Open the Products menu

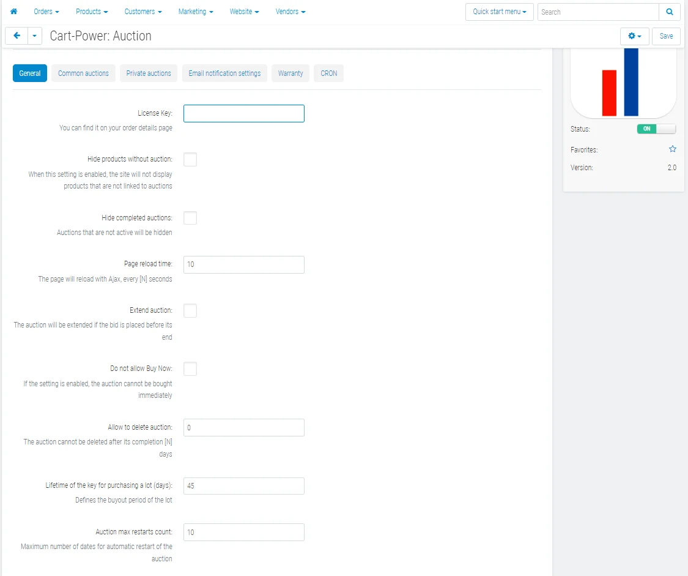(92, 12)
